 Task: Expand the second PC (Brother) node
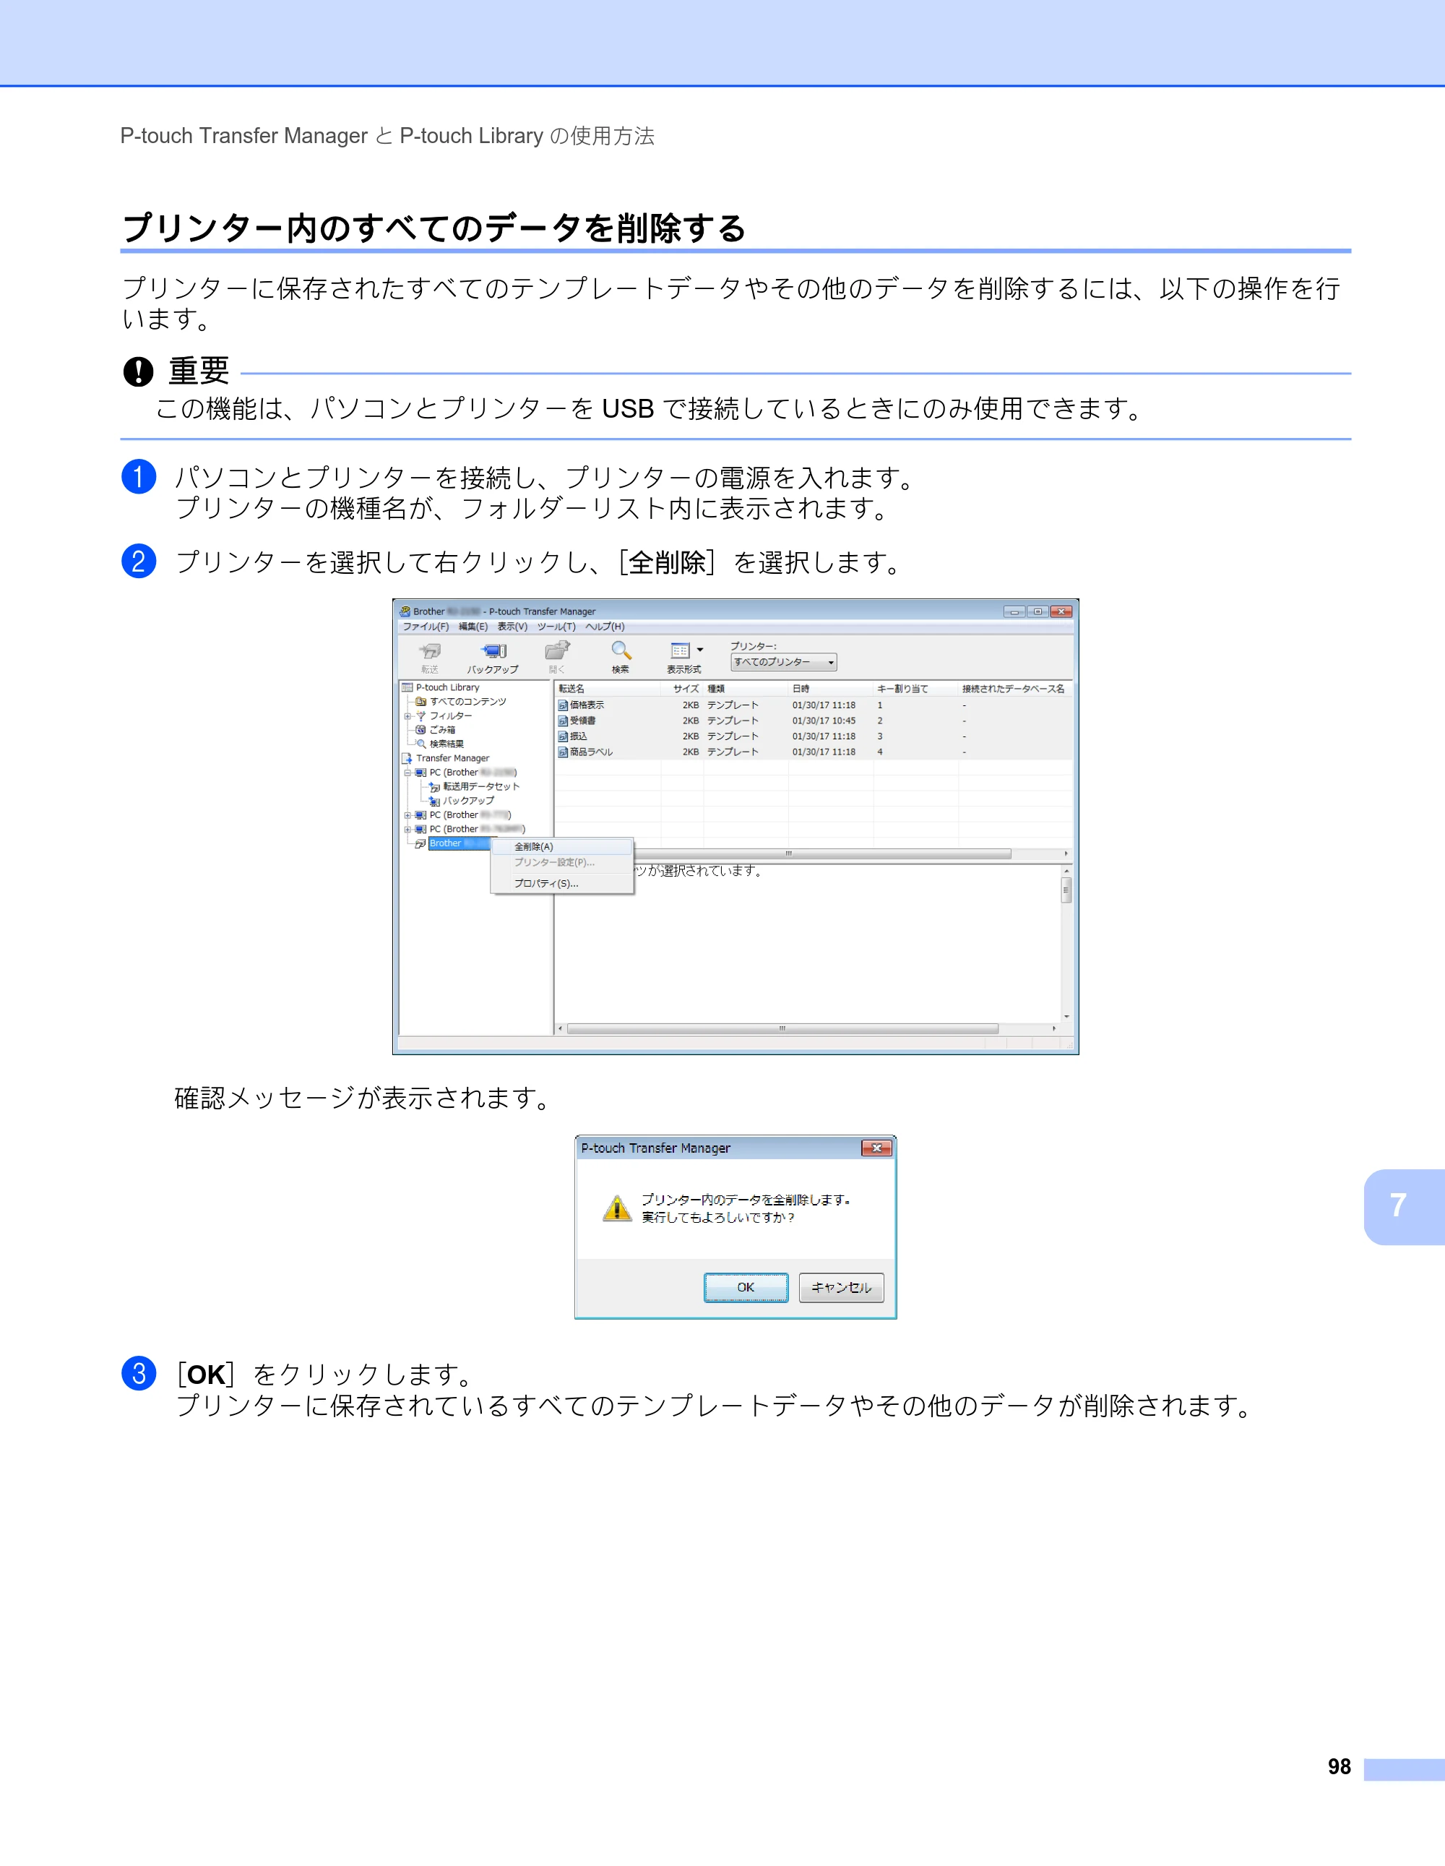(407, 815)
